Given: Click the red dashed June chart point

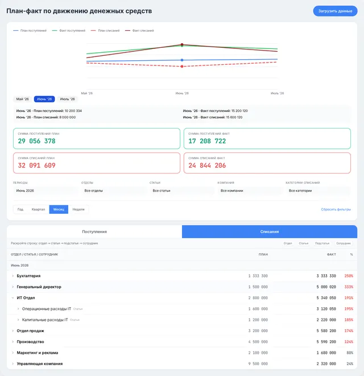Looking at the screenshot, I should [182, 67].
